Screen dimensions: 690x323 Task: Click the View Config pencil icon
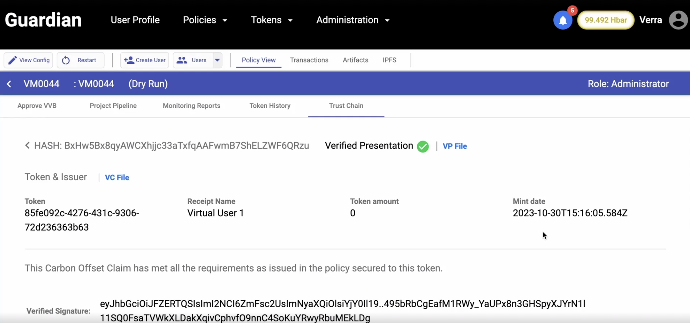pos(13,60)
